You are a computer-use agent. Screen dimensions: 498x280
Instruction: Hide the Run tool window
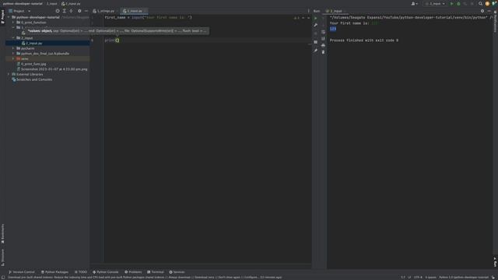pos(489,11)
